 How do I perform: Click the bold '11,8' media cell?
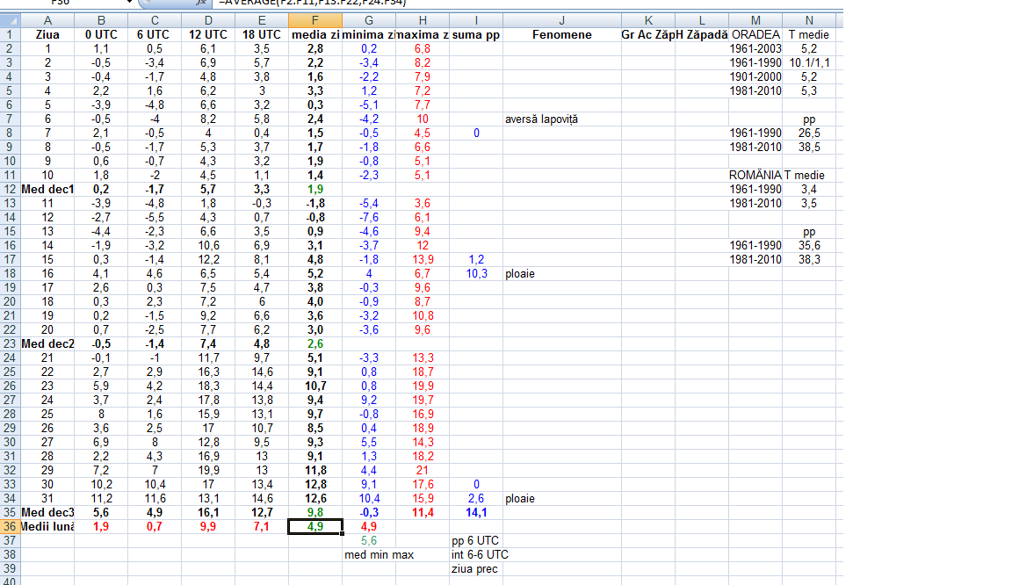click(315, 470)
